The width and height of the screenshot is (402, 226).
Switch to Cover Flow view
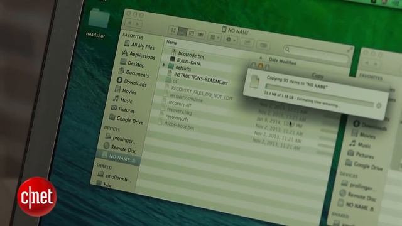200,35
